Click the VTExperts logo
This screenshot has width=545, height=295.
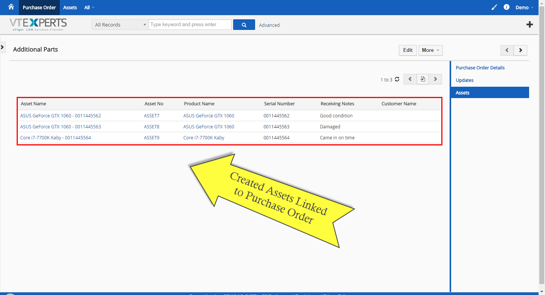pos(38,25)
